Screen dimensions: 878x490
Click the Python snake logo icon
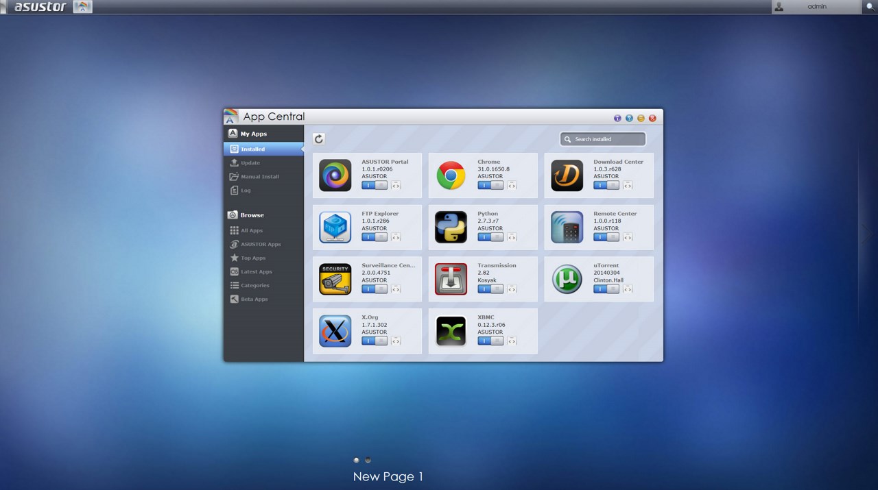tap(451, 228)
